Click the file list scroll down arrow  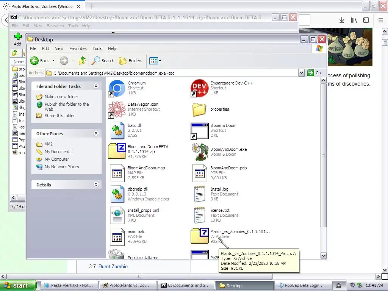pos(323,256)
